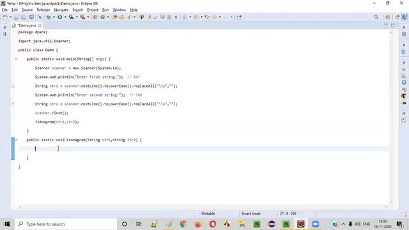Screen dimensions: 409x230
Task: Click the Open Type icon
Action: pyautogui.click(x=114, y=17)
